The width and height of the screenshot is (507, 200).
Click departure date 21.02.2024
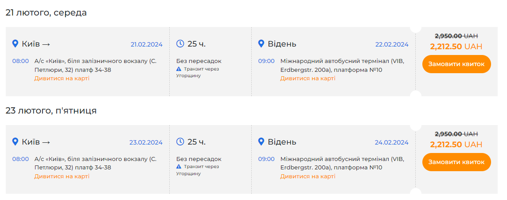tap(146, 44)
